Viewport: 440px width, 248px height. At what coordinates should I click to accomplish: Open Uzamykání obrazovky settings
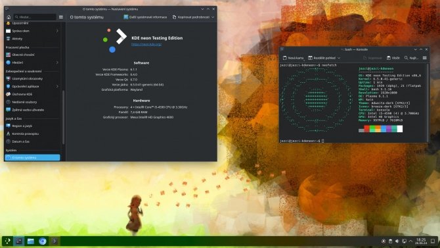click(x=32, y=79)
